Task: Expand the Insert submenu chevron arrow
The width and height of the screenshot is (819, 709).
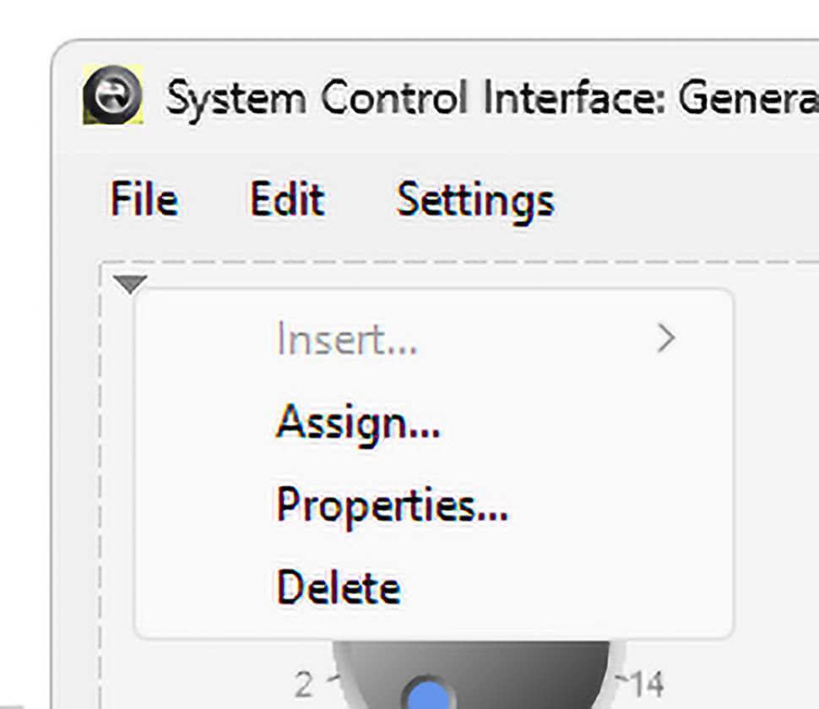Action: [666, 339]
